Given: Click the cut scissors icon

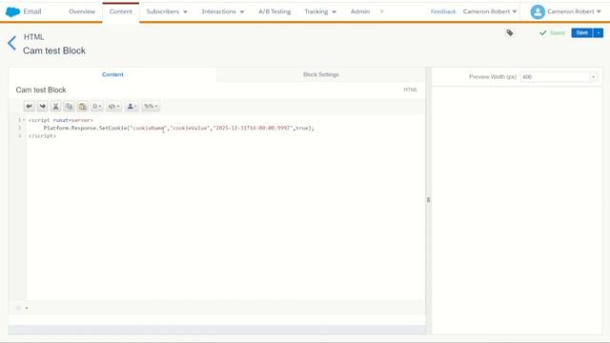Looking at the screenshot, I should pyautogui.click(x=55, y=106).
